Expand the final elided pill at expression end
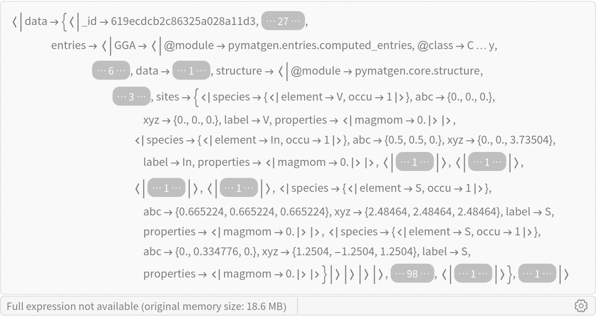Image resolution: width=596 pixels, height=316 pixels. [537, 273]
